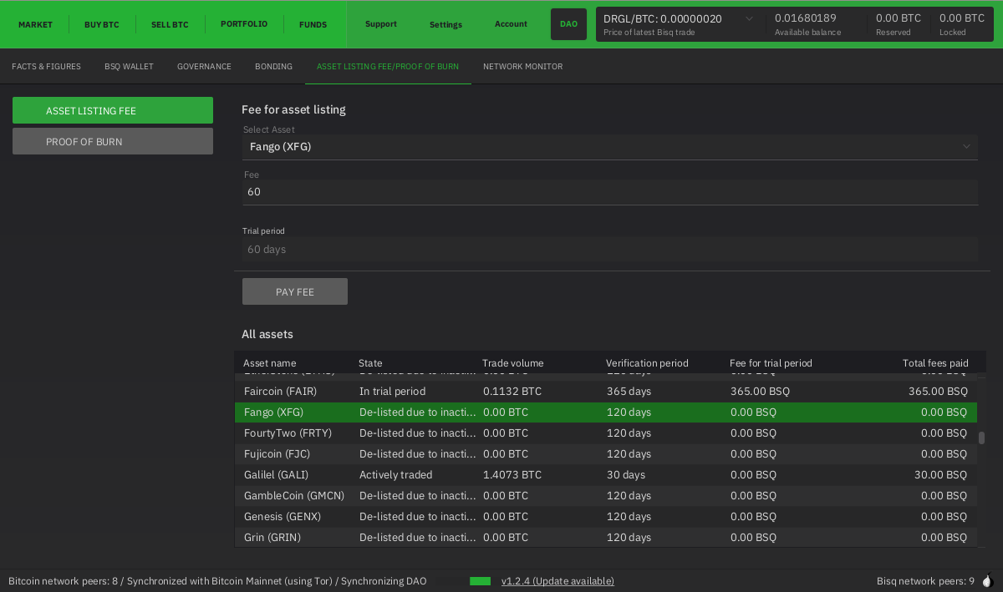The width and height of the screenshot is (1003, 592).
Task: Click the 365 days verification period cell
Action: pyautogui.click(x=629, y=392)
